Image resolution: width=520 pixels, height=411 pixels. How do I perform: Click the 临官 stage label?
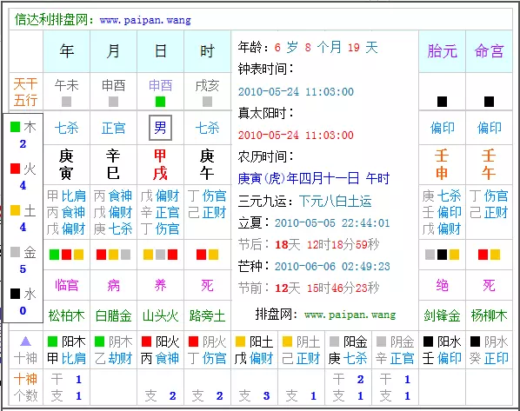click(66, 285)
